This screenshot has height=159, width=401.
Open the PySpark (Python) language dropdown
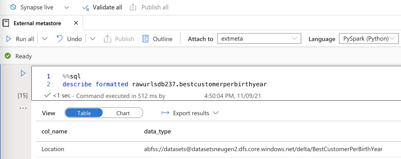[368, 39]
